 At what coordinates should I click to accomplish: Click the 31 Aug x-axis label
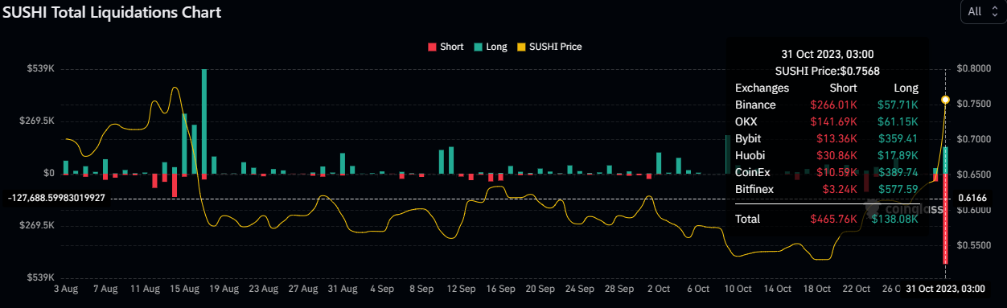pyautogui.click(x=343, y=288)
